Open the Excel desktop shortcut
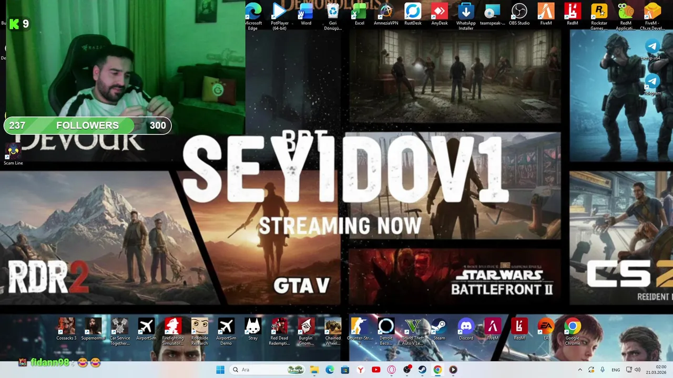The width and height of the screenshot is (673, 378). point(360,14)
